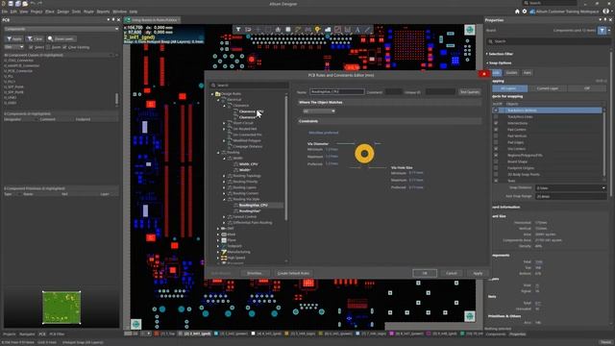Click the filter funnel icon in the Properties panel
This screenshot has width=615, height=346.
pyautogui.click(x=603, y=30)
